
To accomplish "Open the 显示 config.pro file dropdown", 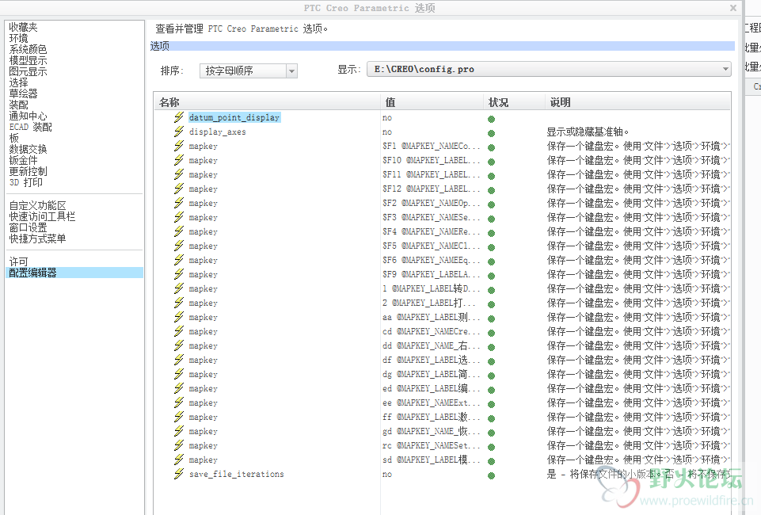I will (549, 69).
